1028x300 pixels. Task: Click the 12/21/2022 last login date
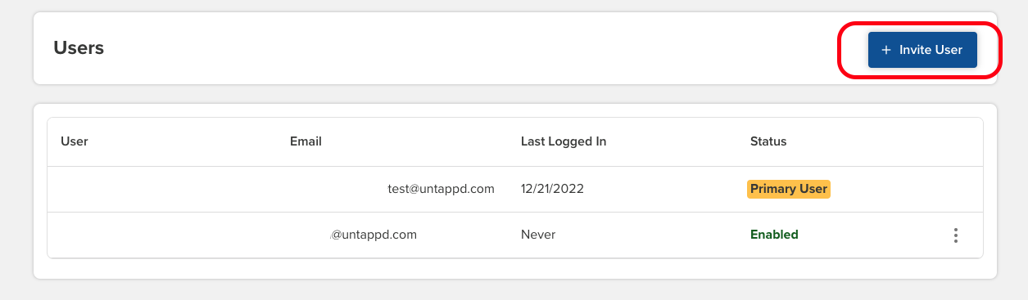[552, 189]
